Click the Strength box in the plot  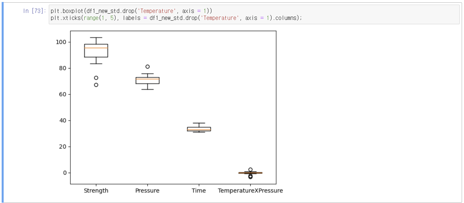click(96, 51)
